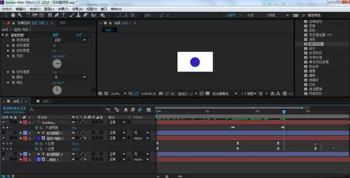The width and height of the screenshot is (350, 178).
Task: Open the 效果(T) menu
Action: pyautogui.click(x=63, y=9)
